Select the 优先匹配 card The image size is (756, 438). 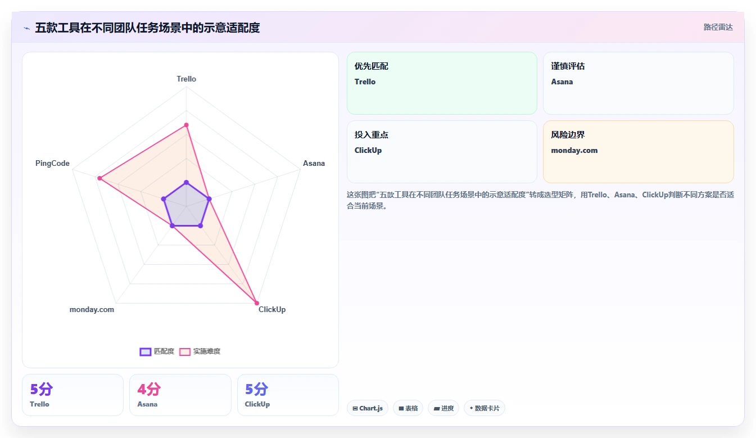coord(442,83)
